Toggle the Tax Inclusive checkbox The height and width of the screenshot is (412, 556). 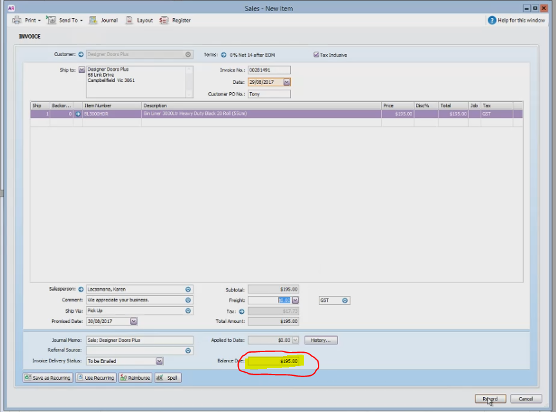click(316, 55)
